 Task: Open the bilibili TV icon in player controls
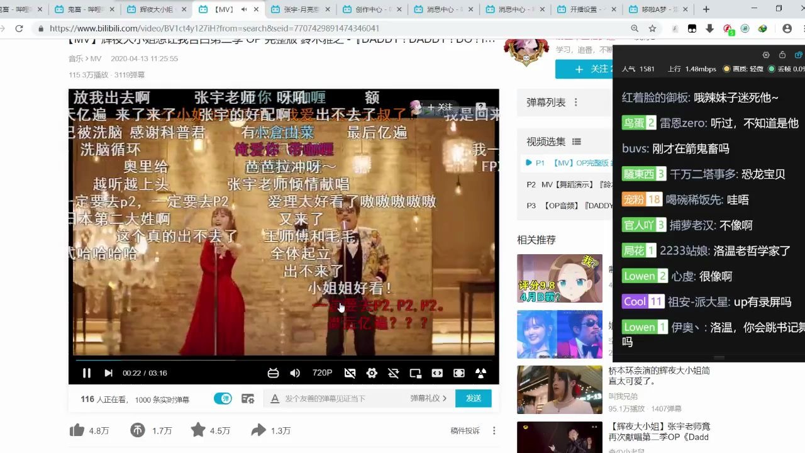(273, 373)
